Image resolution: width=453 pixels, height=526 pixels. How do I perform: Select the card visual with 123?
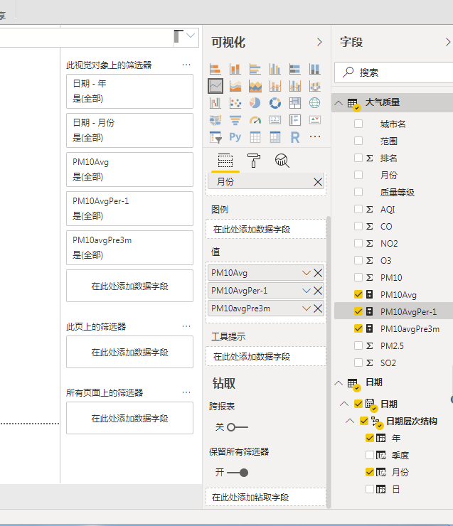275,120
